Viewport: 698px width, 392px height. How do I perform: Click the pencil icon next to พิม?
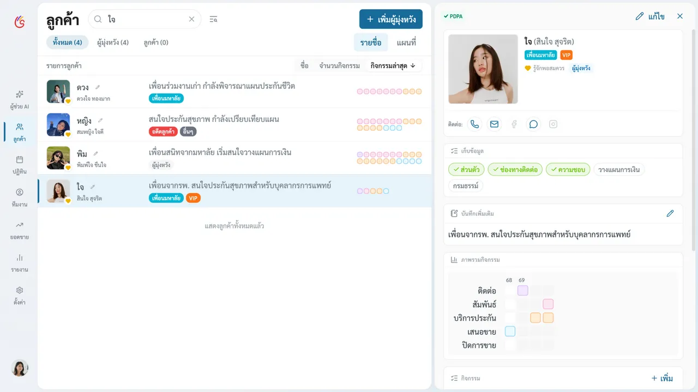96,154
